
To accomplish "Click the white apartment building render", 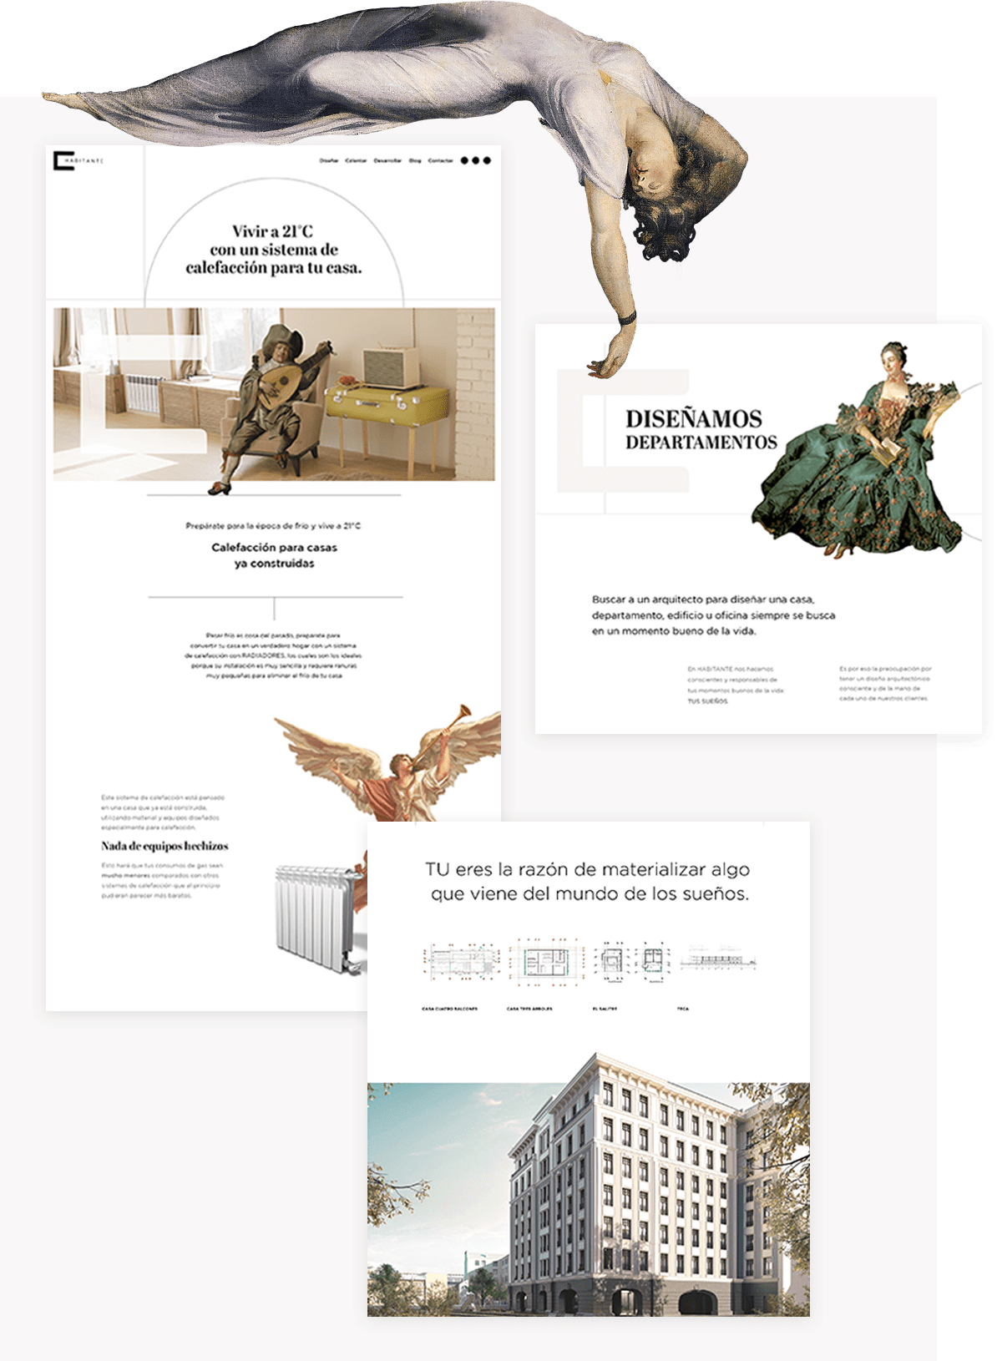I will point(589,1184).
